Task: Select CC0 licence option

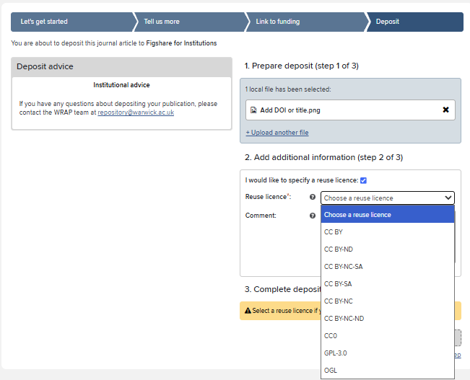Action: tap(388, 336)
